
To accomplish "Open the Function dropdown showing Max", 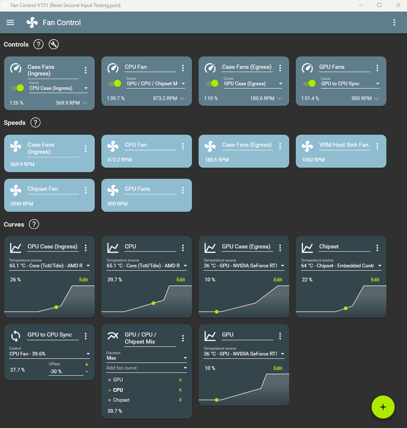I will coord(146,358).
